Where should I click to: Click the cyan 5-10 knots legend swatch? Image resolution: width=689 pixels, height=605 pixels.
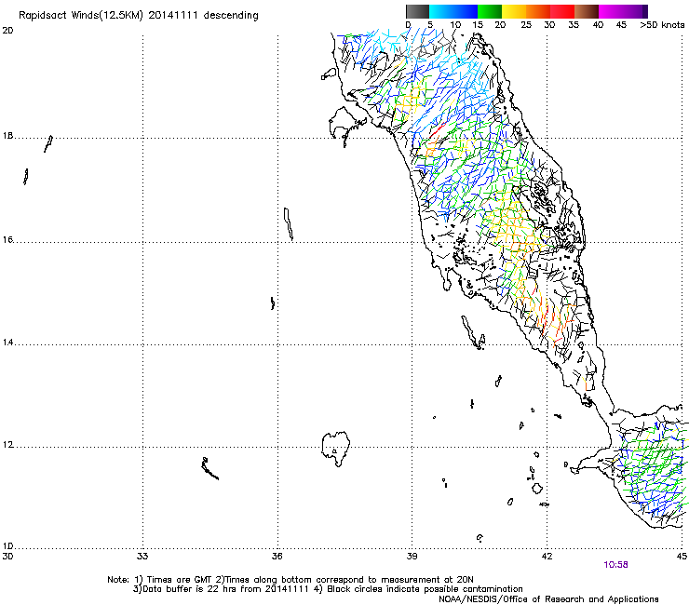[441, 11]
